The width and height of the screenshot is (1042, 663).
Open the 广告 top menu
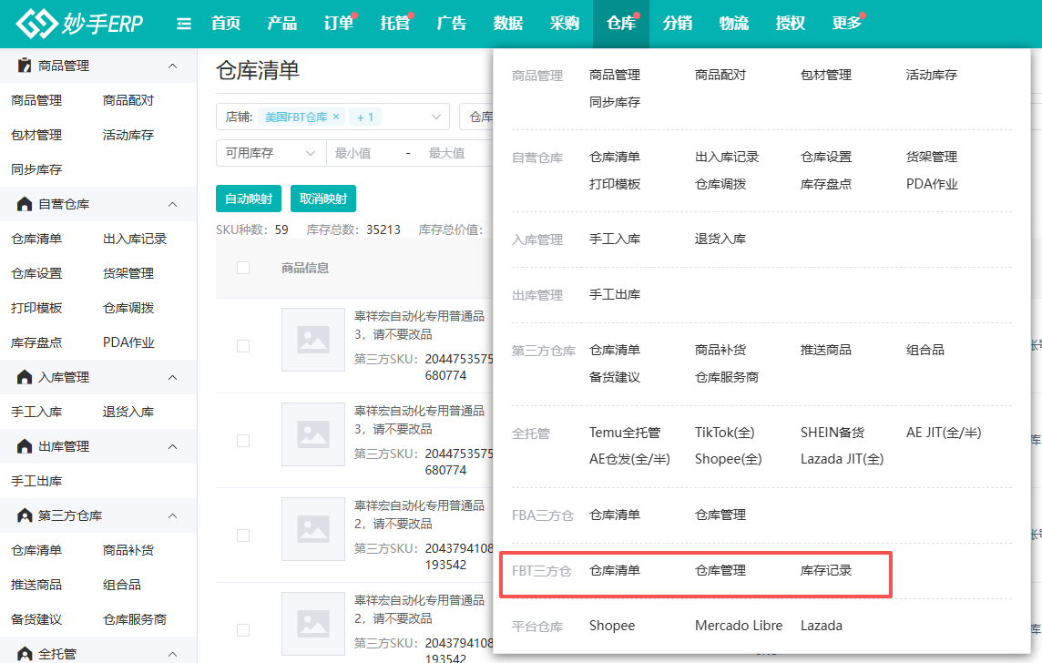tap(452, 24)
